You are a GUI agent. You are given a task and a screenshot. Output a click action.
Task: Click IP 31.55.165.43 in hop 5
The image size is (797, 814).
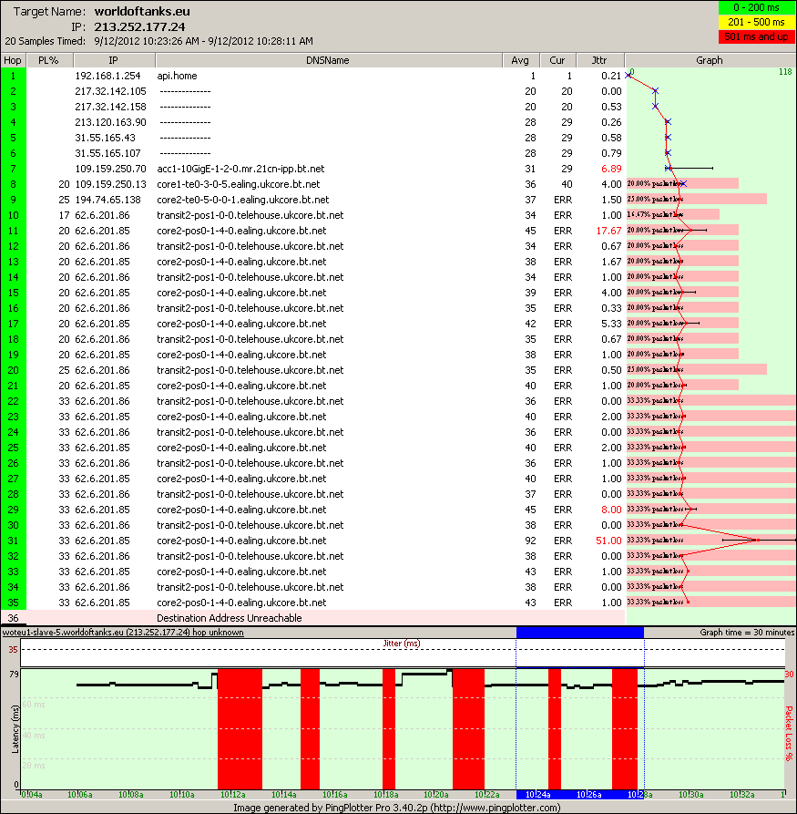[x=106, y=138]
